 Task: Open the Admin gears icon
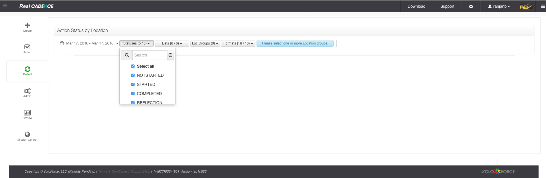coord(27,91)
